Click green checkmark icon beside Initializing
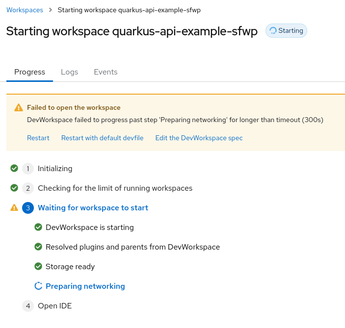 [x=14, y=168]
